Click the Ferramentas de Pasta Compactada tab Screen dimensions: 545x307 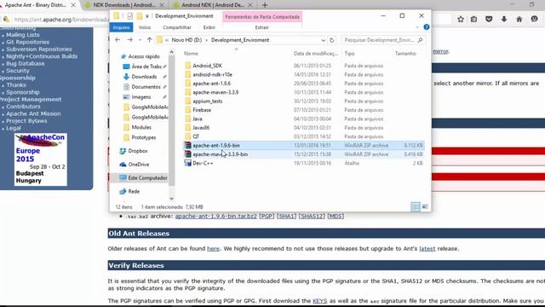coord(262,17)
